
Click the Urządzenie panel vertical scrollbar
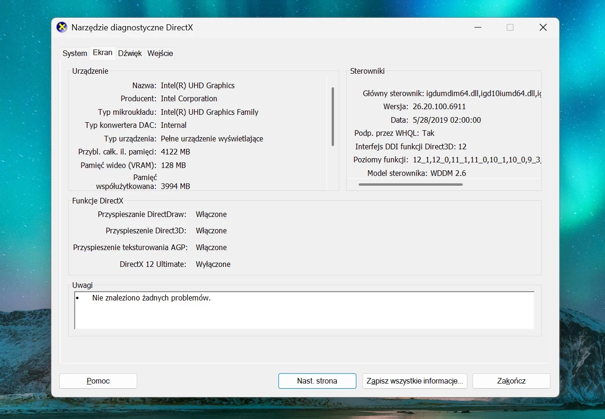333,117
